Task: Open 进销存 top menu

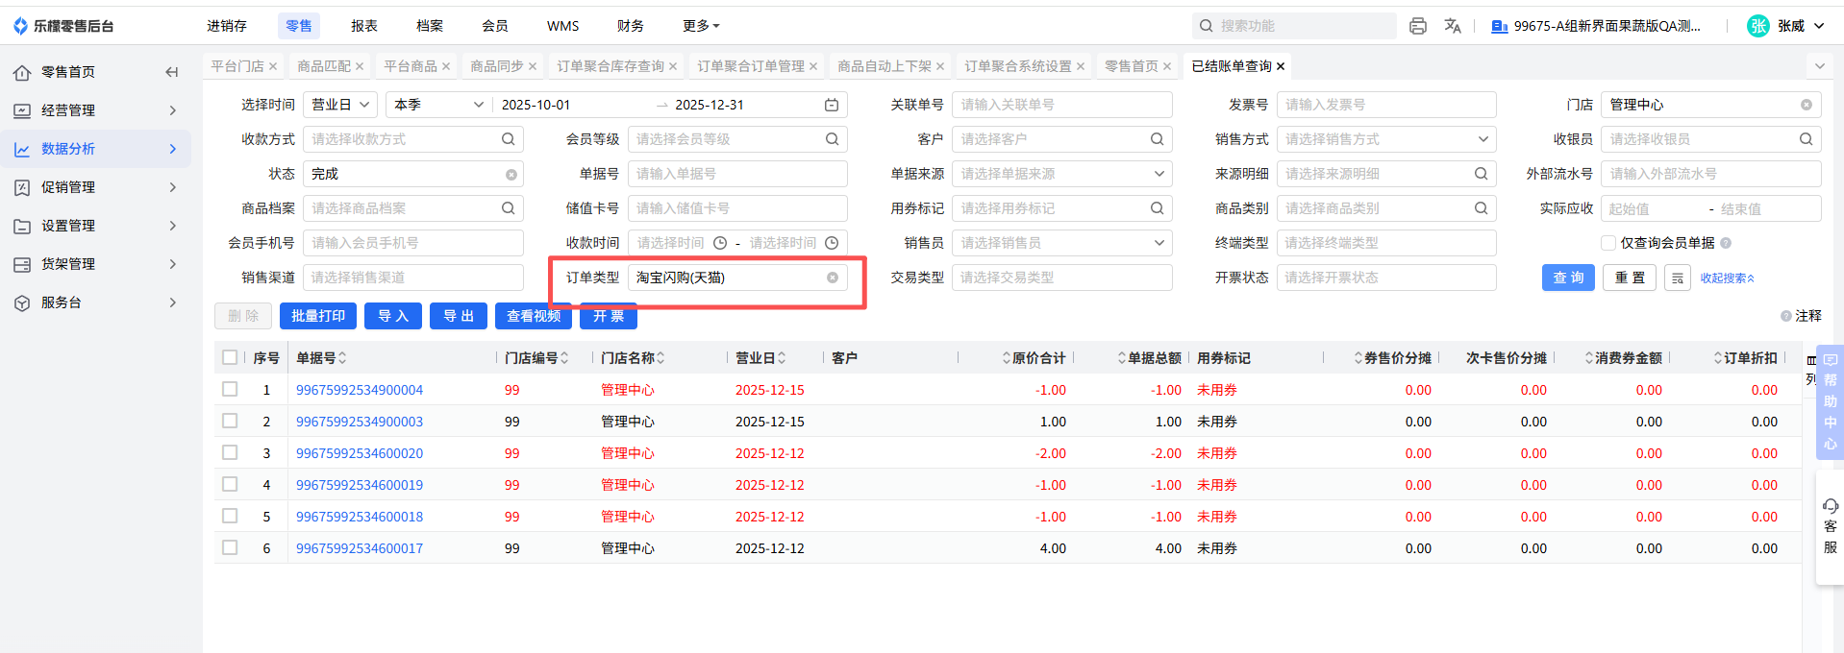Action: [x=227, y=26]
